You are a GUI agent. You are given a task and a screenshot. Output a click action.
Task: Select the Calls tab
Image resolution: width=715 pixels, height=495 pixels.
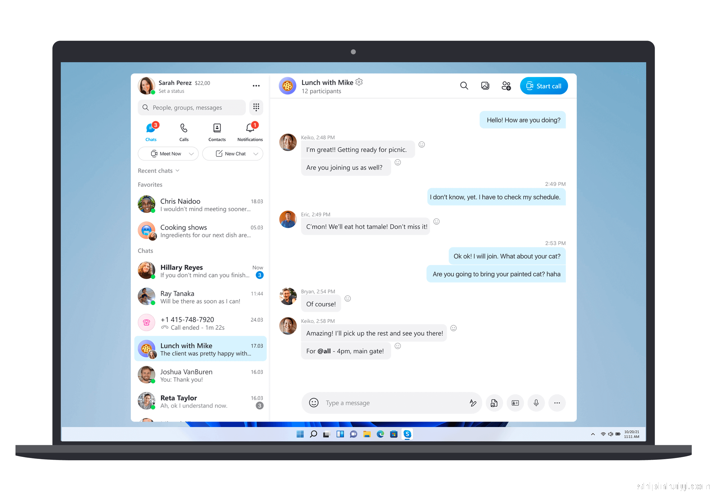coord(184,132)
